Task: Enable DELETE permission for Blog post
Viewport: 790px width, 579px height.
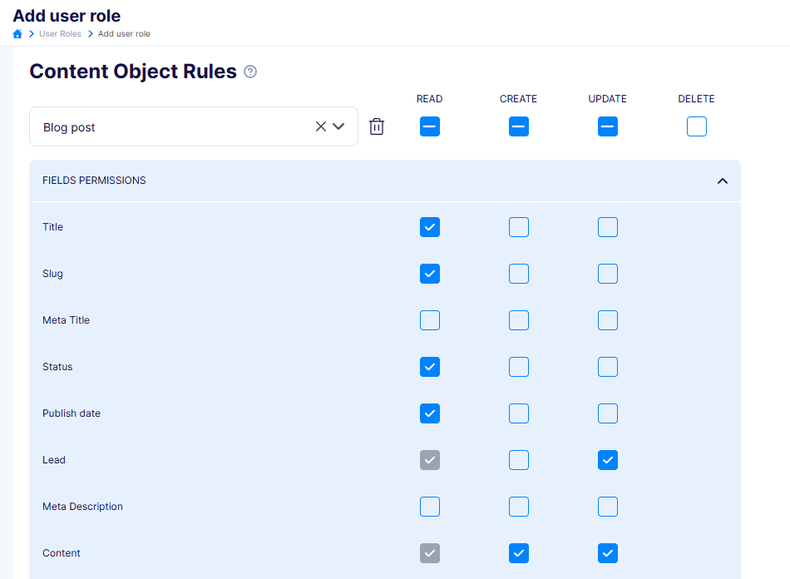Action: pos(697,126)
